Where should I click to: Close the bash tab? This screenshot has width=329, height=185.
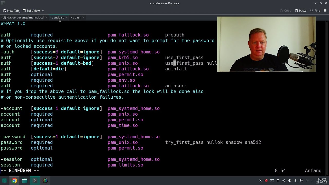point(83,17)
